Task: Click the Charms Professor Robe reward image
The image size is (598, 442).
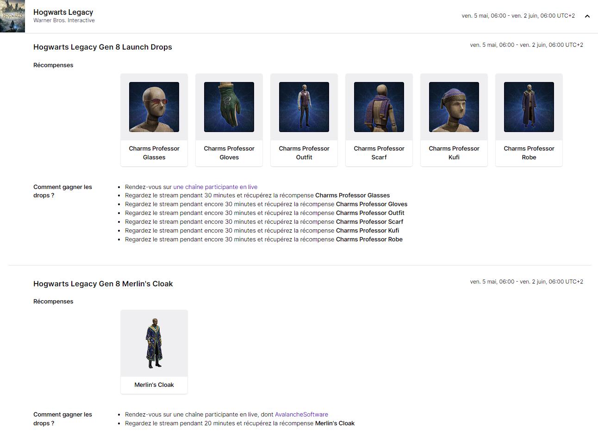Action: 529,107
